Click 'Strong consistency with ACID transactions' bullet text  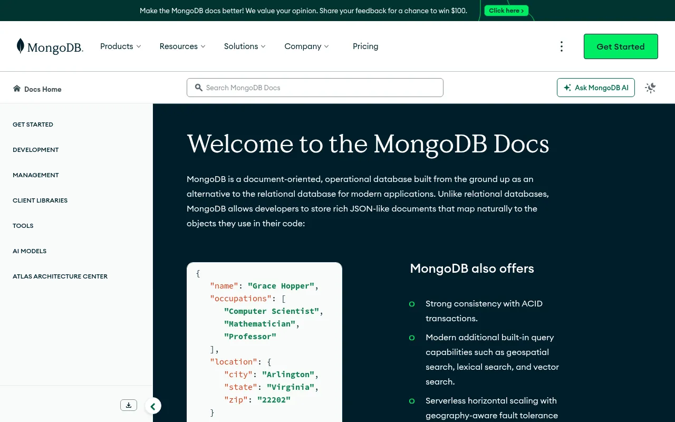coord(484,311)
